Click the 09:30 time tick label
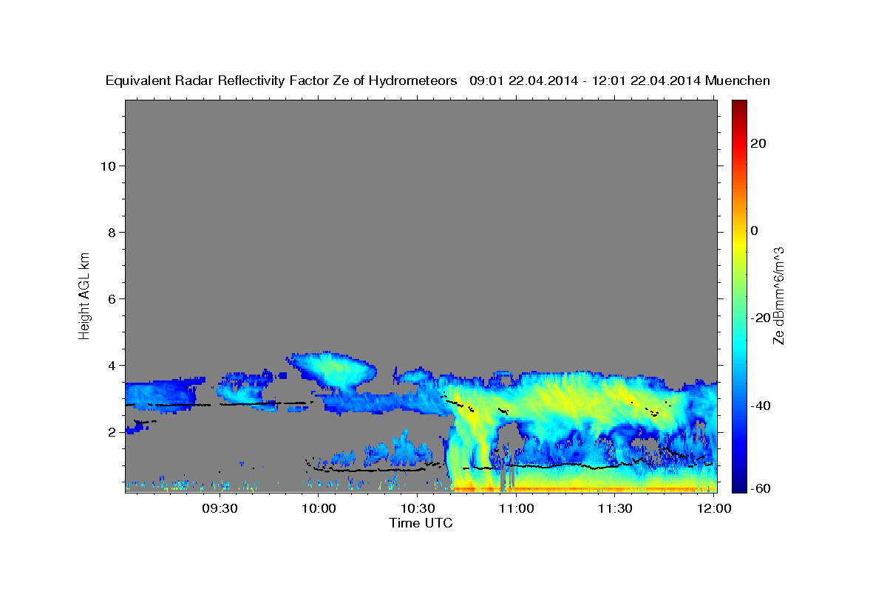 click(220, 508)
